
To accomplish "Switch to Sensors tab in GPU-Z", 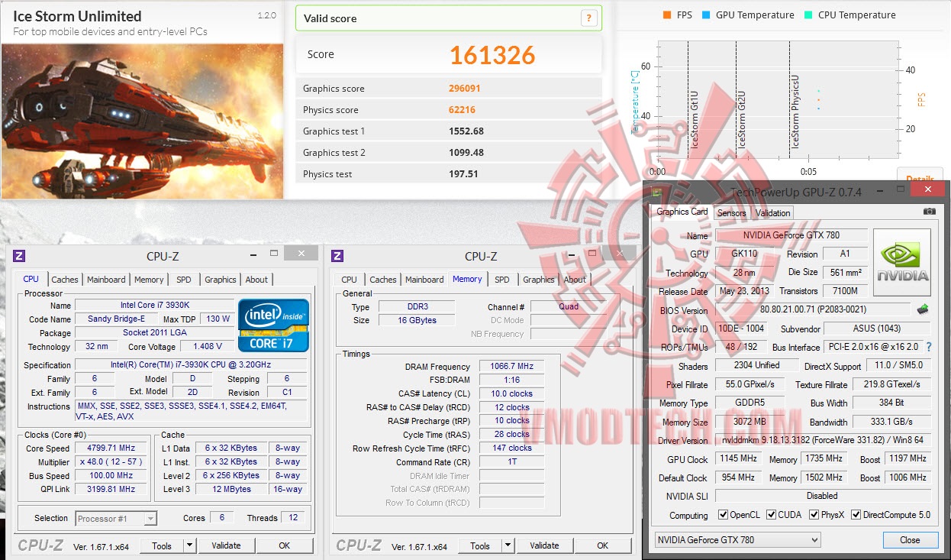I will tap(732, 213).
